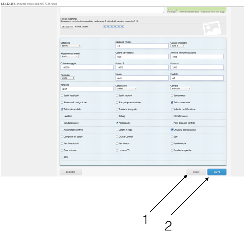Screen dimensions: 244x231
Task: Uncheck the Tetto panorama checkbox
Action: [x=172, y=102]
